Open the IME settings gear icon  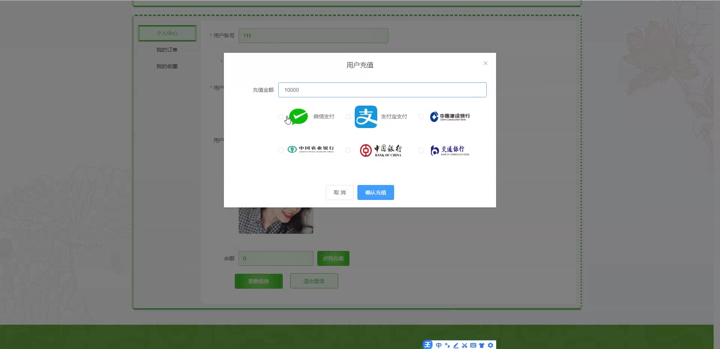click(490, 345)
